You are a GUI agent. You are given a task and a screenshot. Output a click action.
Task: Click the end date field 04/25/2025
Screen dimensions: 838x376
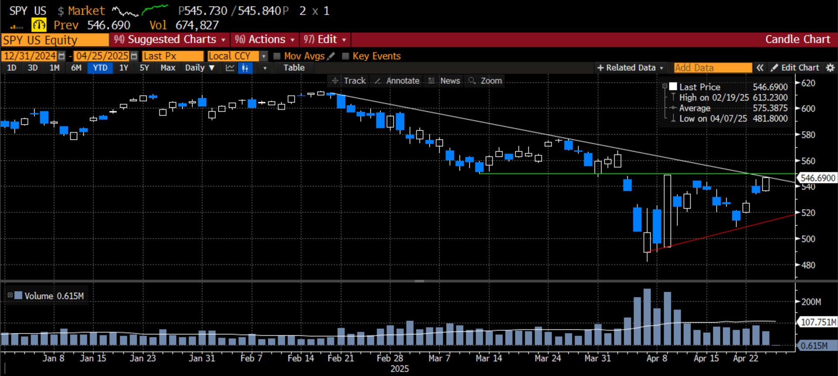point(102,56)
